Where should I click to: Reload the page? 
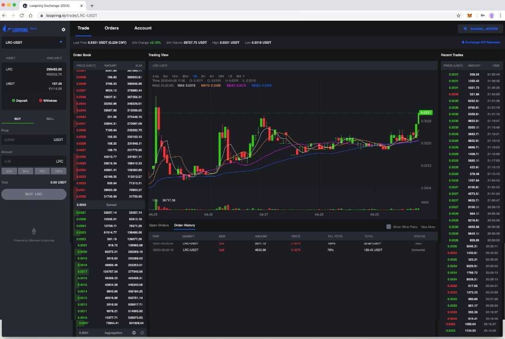point(22,16)
